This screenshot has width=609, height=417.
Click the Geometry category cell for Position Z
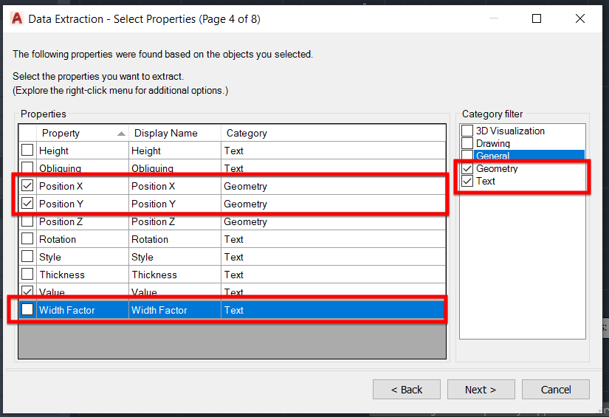(333, 221)
